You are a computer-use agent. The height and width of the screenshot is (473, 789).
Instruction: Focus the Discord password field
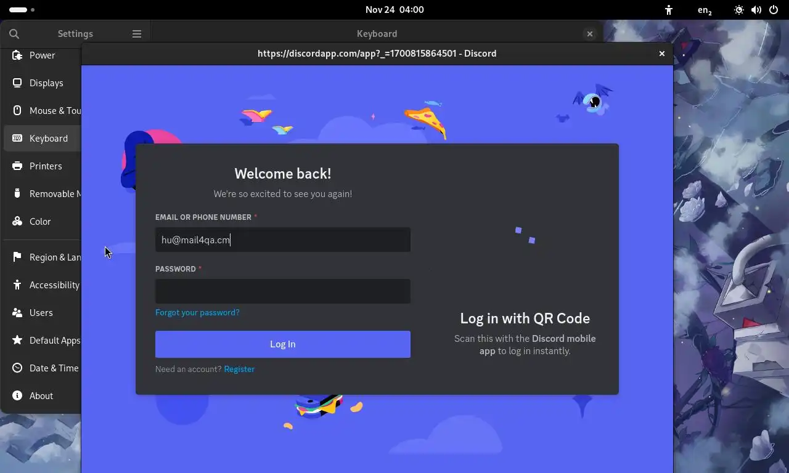click(x=283, y=291)
